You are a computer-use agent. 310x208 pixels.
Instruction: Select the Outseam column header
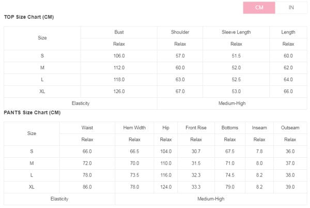click(290, 127)
